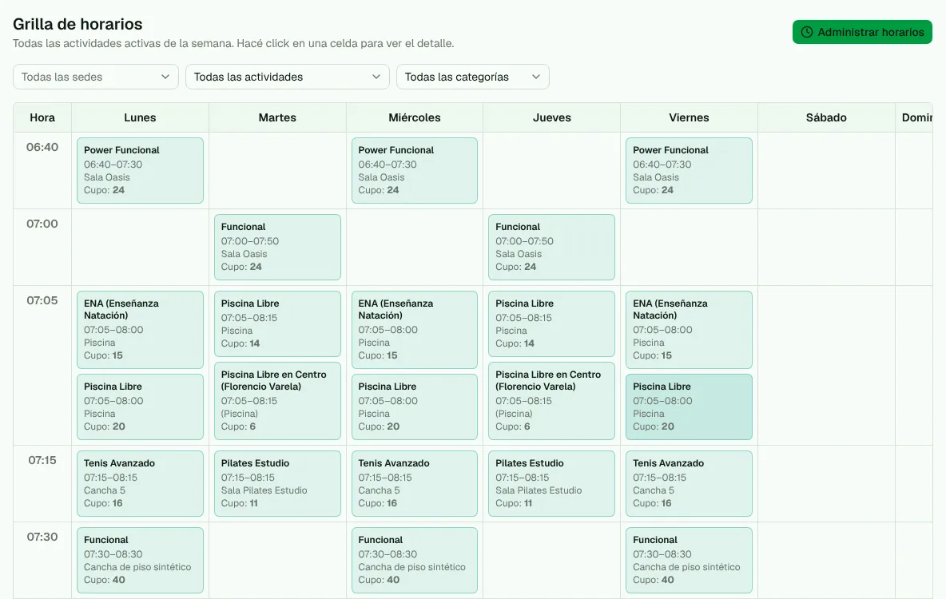
Task: Open Tuesday's Funcional 07:00–07:50 class
Action: point(277,248)
